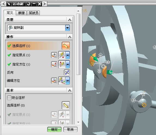The image size is (156, 135).
Task: Click select link icon in 基本 section
Action: (66, 105)
